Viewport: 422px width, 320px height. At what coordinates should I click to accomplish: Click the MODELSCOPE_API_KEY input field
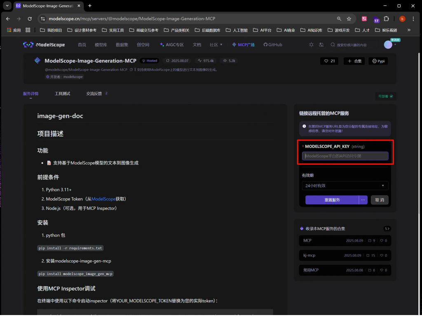(x=345, y=156)
